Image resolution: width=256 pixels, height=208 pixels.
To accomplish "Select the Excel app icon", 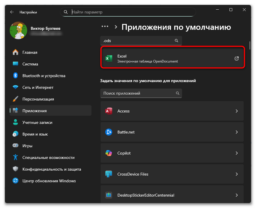I will (x=109, y=58).
